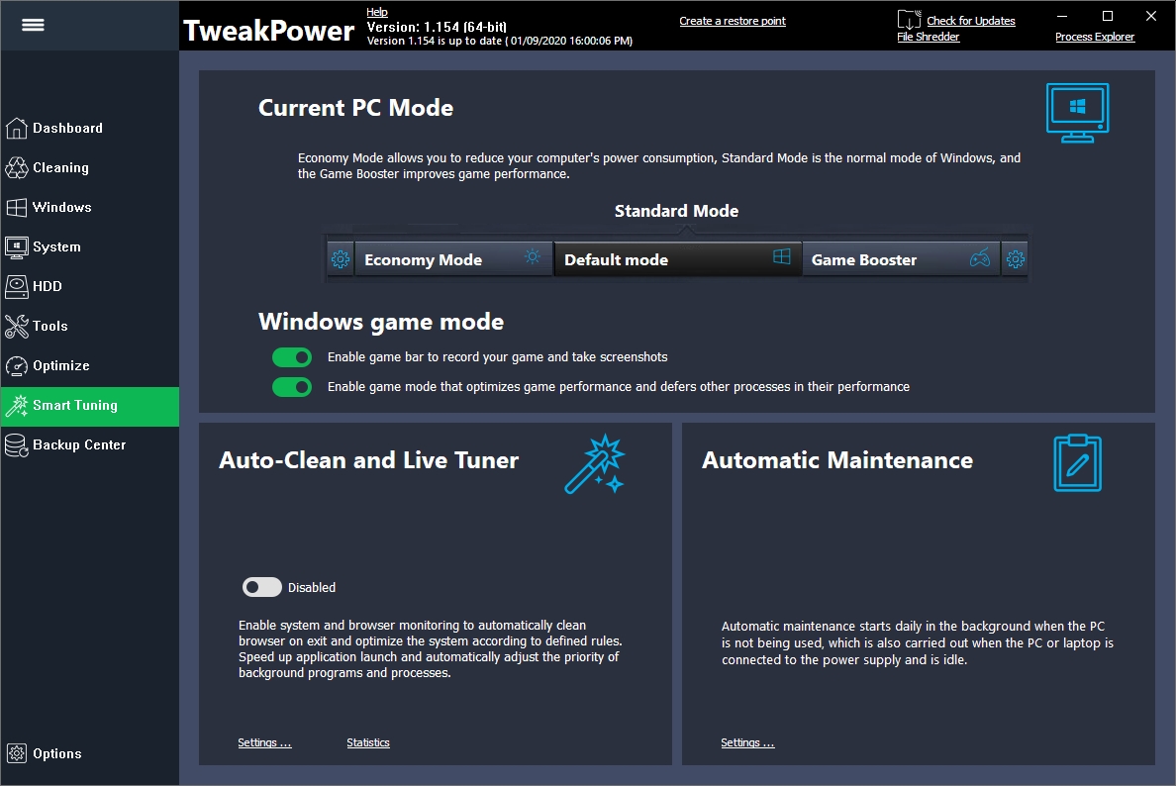The width and height of the screenshot is (1176, 786).
Task: Select Smart Tuning in sidebar
Action: click(89, 407)
